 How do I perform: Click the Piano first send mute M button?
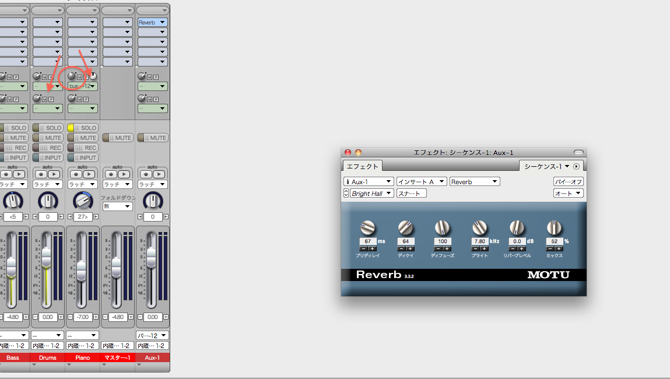point(79,77)
